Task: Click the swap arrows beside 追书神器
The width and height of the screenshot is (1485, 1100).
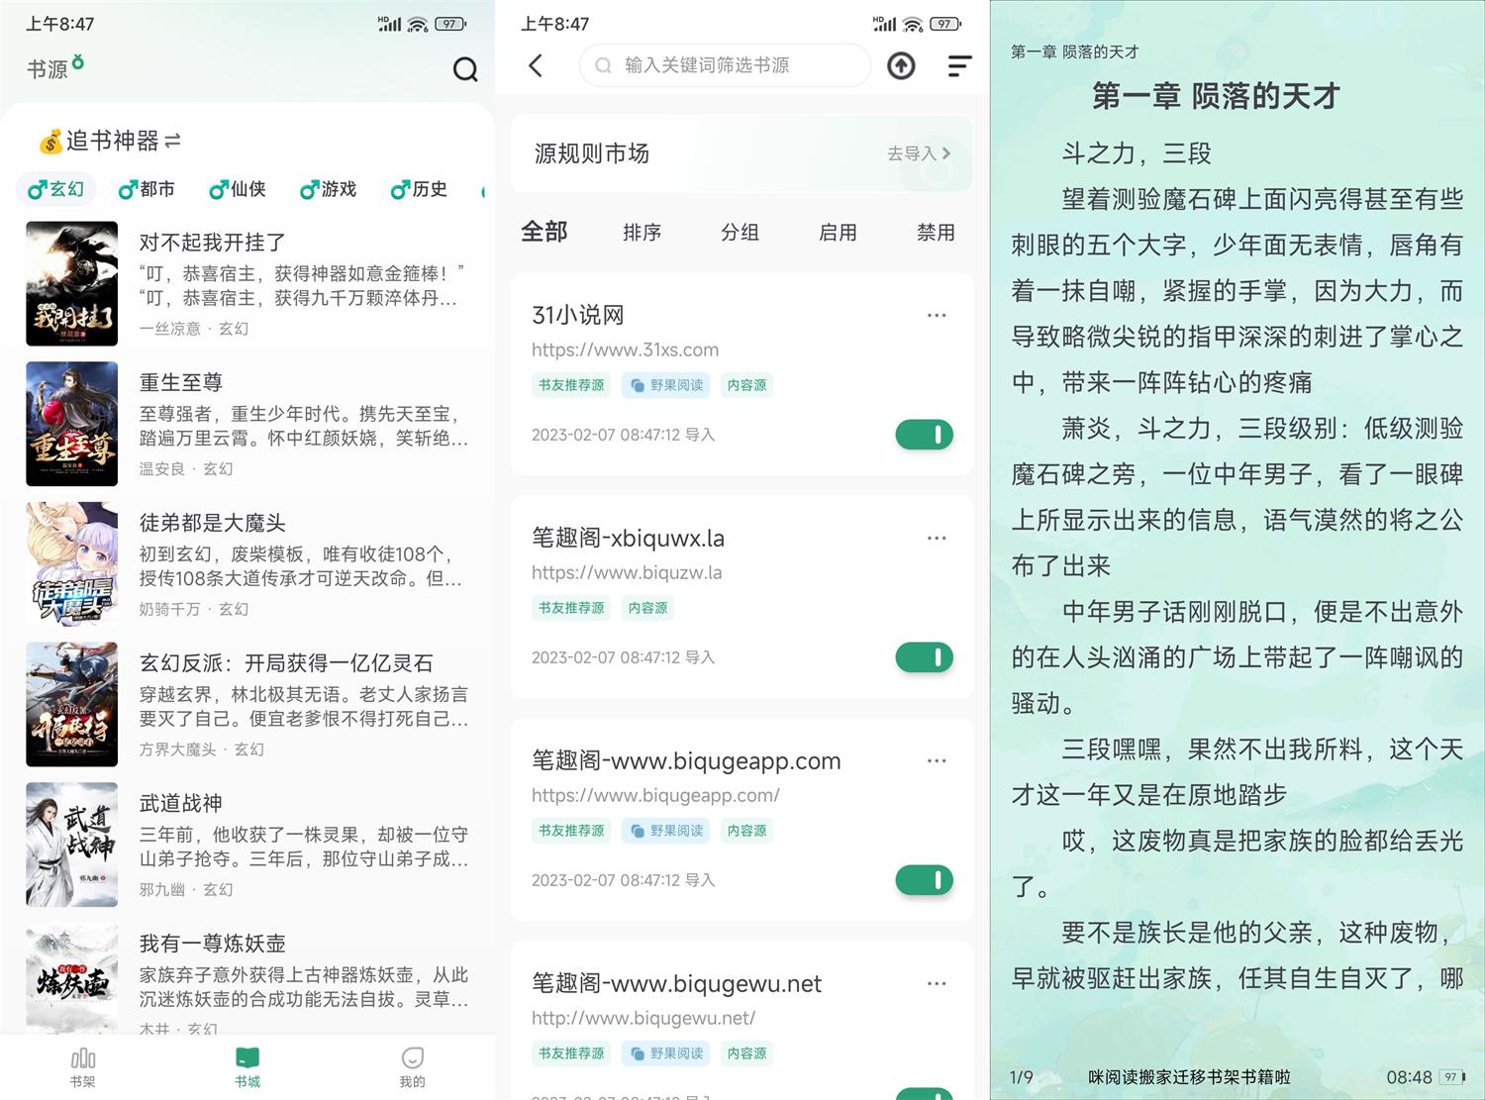Action: (x=173, y=141)
